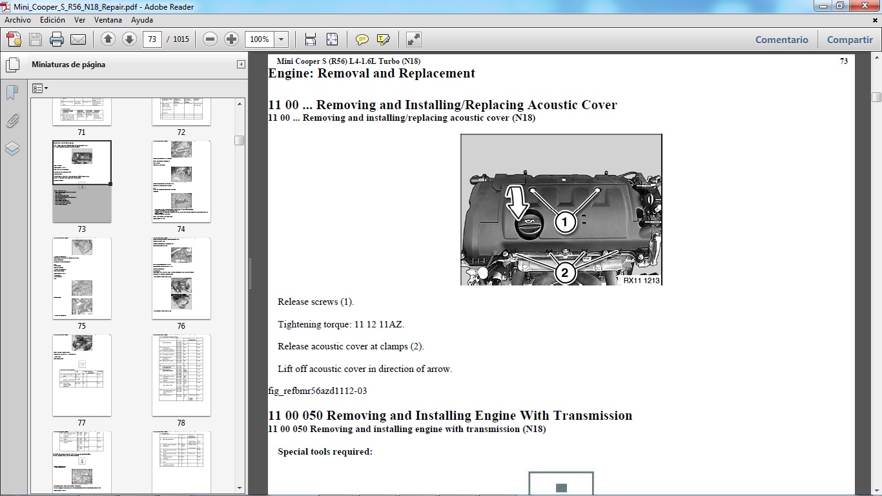Select page 72 thumbnail

point(181,112)
